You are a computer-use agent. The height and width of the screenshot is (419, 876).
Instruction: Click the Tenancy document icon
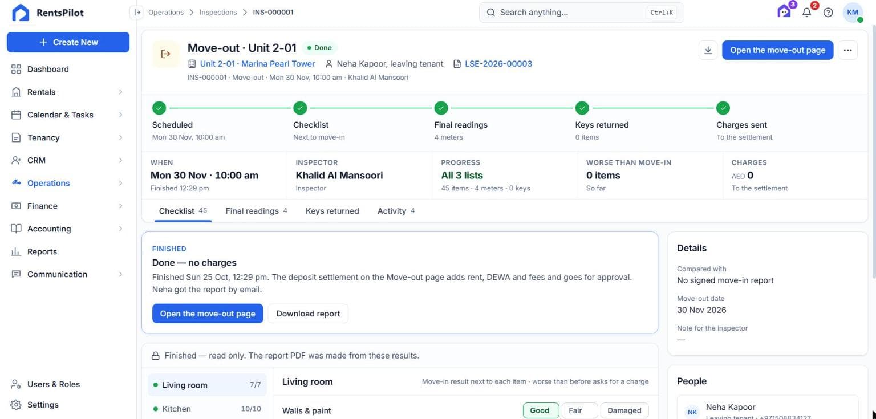(x=16, y=137)
